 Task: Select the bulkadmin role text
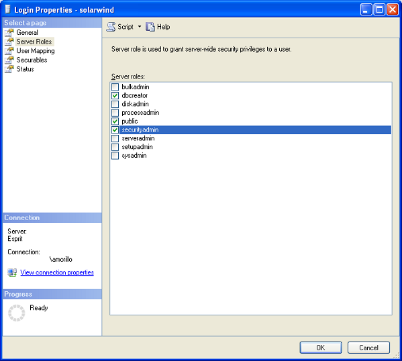pos(136,87)
